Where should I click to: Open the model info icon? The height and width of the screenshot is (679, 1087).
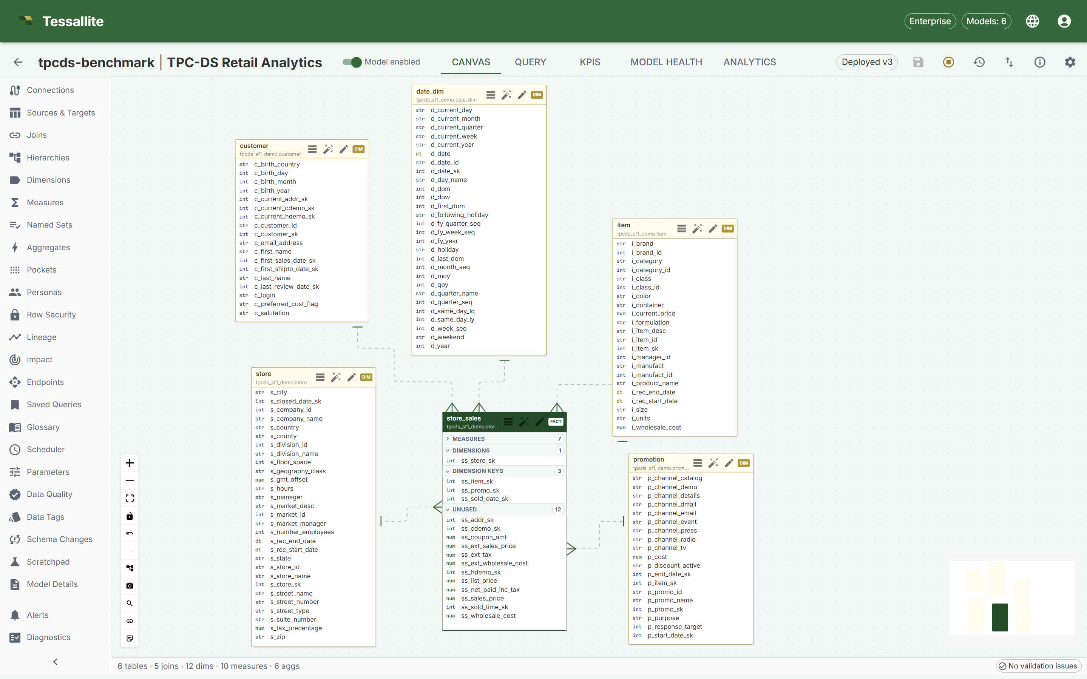[1040, 62]
